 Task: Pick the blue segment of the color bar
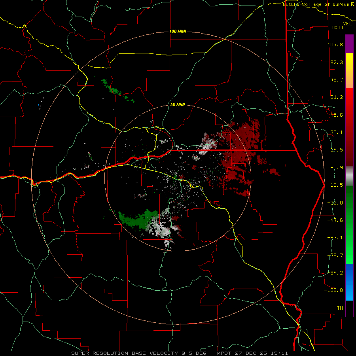[349, 282]
